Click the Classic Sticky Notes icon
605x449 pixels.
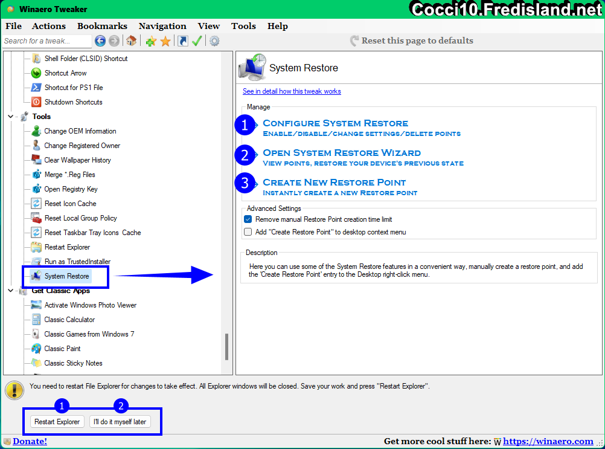(x=36, y=363)
